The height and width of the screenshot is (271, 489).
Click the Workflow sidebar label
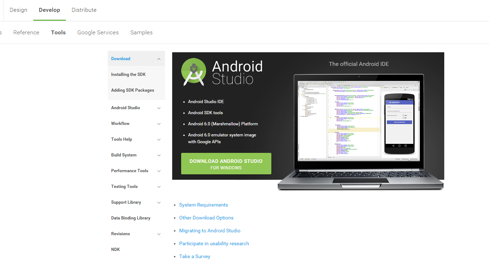point(120,124)
